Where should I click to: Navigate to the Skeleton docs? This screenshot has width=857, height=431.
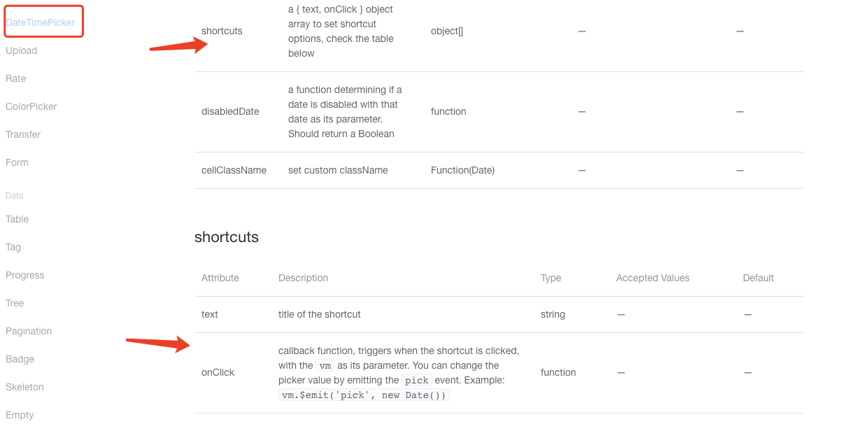[x=24, y=387]
